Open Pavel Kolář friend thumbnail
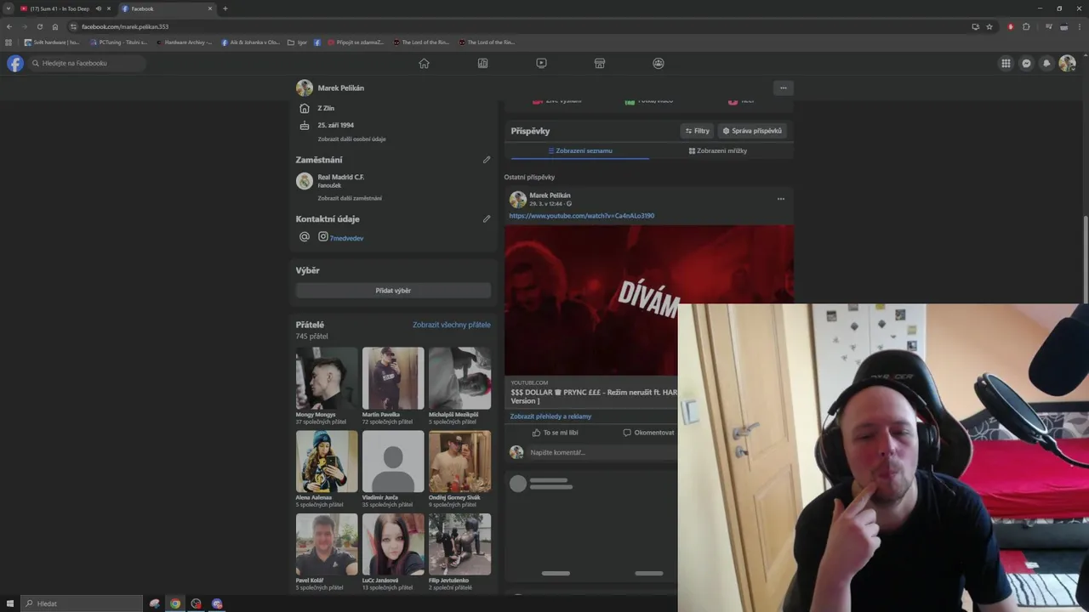This screenshot has height=612, width=1089. pos(327,544)
